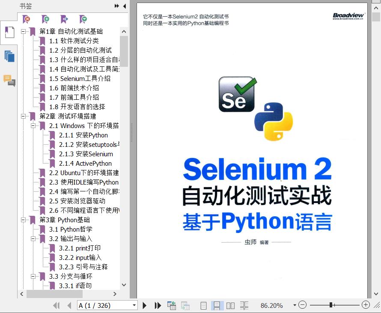The height and width of the screenshot is (313, 381).
Task: Click the bookmark icon beside 1.3 什么样的项目
Action: click(x=42, y=60)
